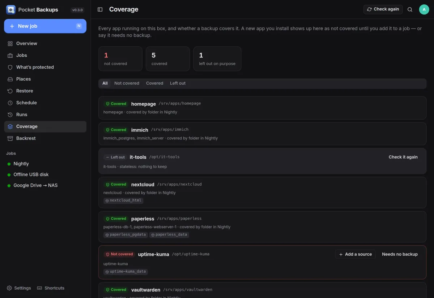Navigate to Restore
The image size is (434, 298).
[x=45, y=91]
